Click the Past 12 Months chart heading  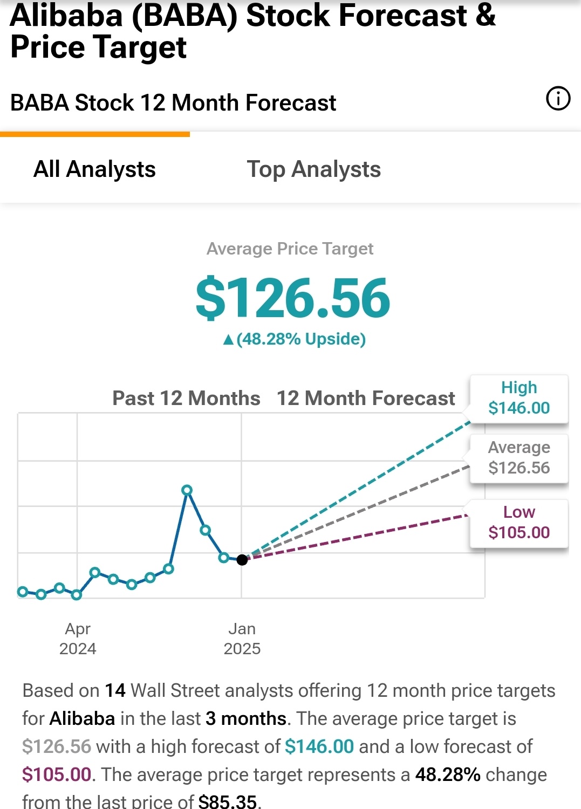coord(186,398)
